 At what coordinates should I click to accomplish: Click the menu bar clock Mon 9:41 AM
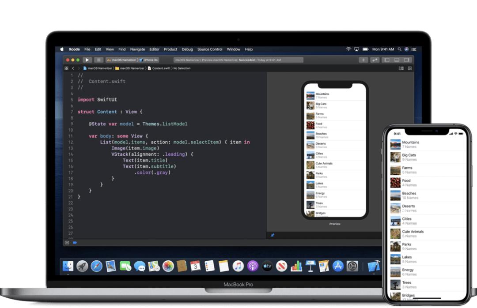pyautogui.click(x=383, y=49)
